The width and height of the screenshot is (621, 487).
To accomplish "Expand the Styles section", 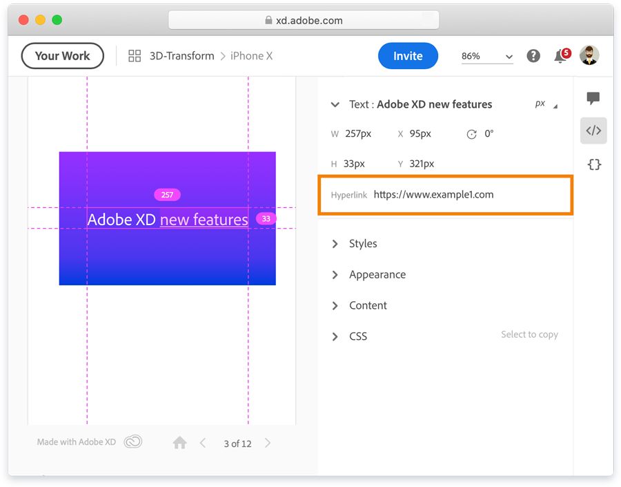I will coord(335,243).
